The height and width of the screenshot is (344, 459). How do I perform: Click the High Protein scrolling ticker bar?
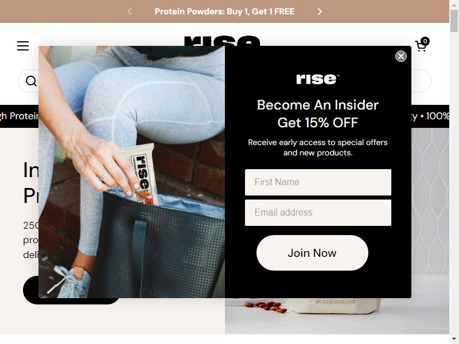(20, 116)
